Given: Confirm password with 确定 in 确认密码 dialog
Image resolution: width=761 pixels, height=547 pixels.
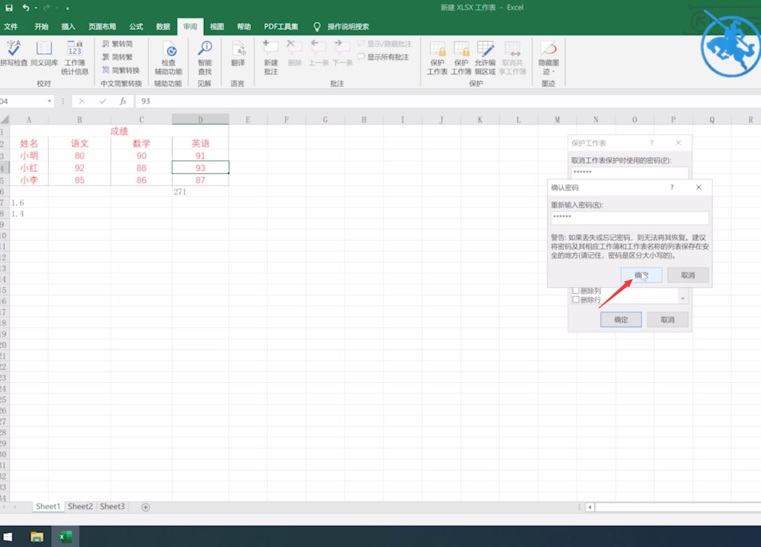Looking at the screenshot, I should pos(642,275).
